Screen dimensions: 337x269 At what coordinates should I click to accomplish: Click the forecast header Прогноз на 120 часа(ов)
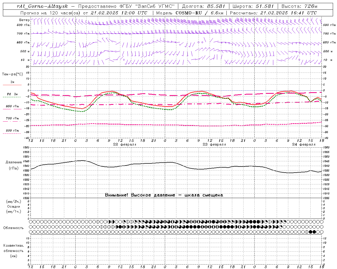pyautogui.click(x=51, y=13)
